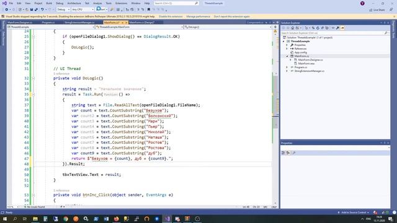Image resolution: width=397 pixels, height=223 pixels.
Task: Click Show All Files icon in Solution Explorer
Action: point(327,28)
